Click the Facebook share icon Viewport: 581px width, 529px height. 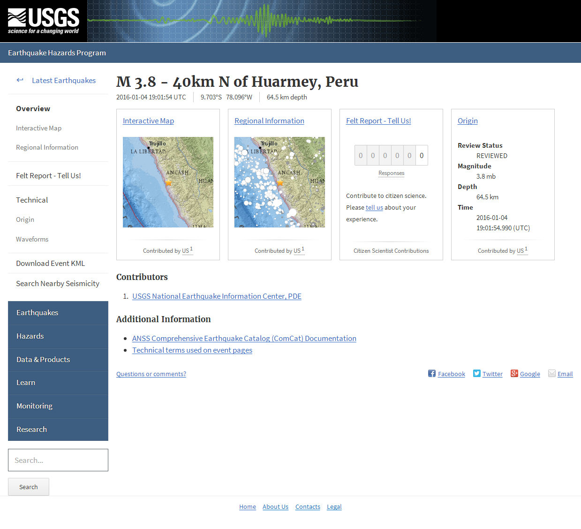[x=432, y=373]
